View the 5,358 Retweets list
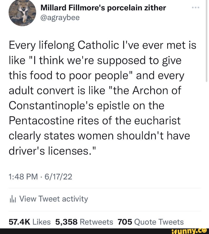 (84, 222)
